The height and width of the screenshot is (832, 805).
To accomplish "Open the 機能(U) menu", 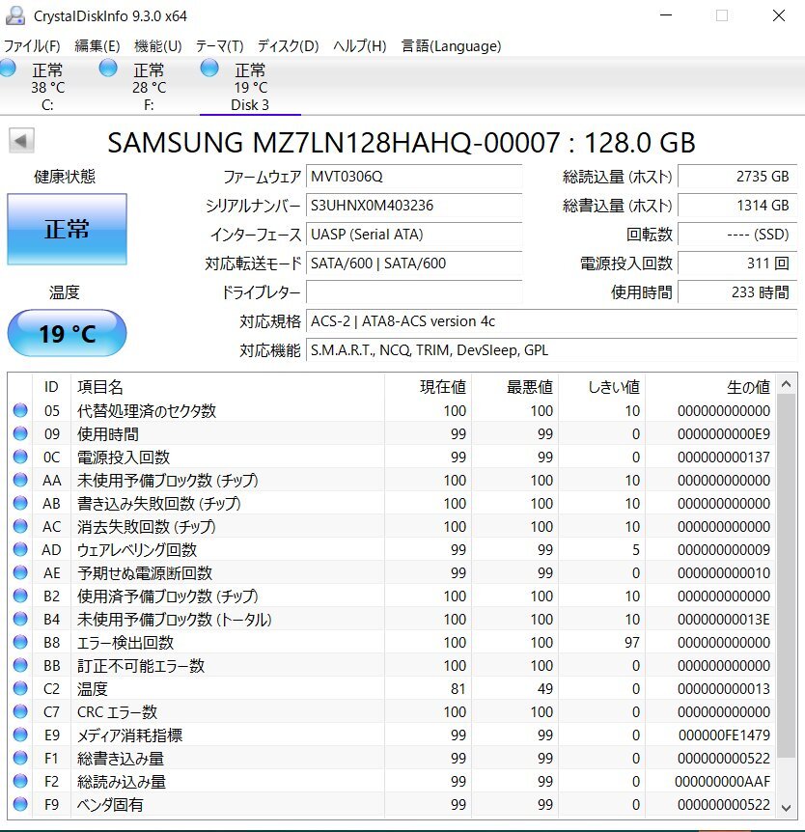I will pos(158,46).
